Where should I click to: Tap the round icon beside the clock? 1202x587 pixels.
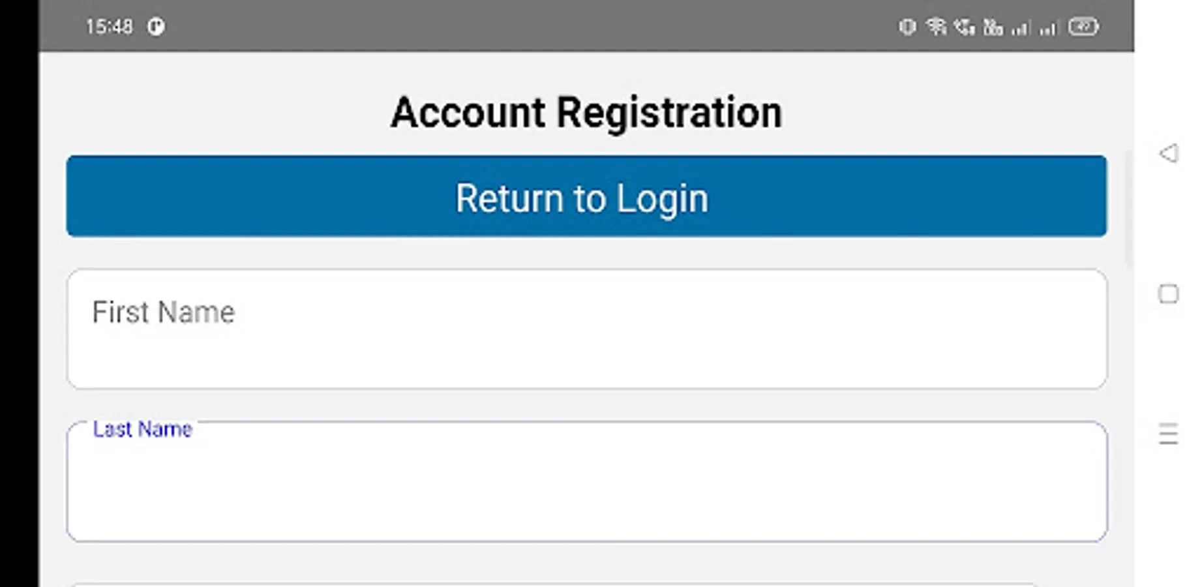click(156, 27)
